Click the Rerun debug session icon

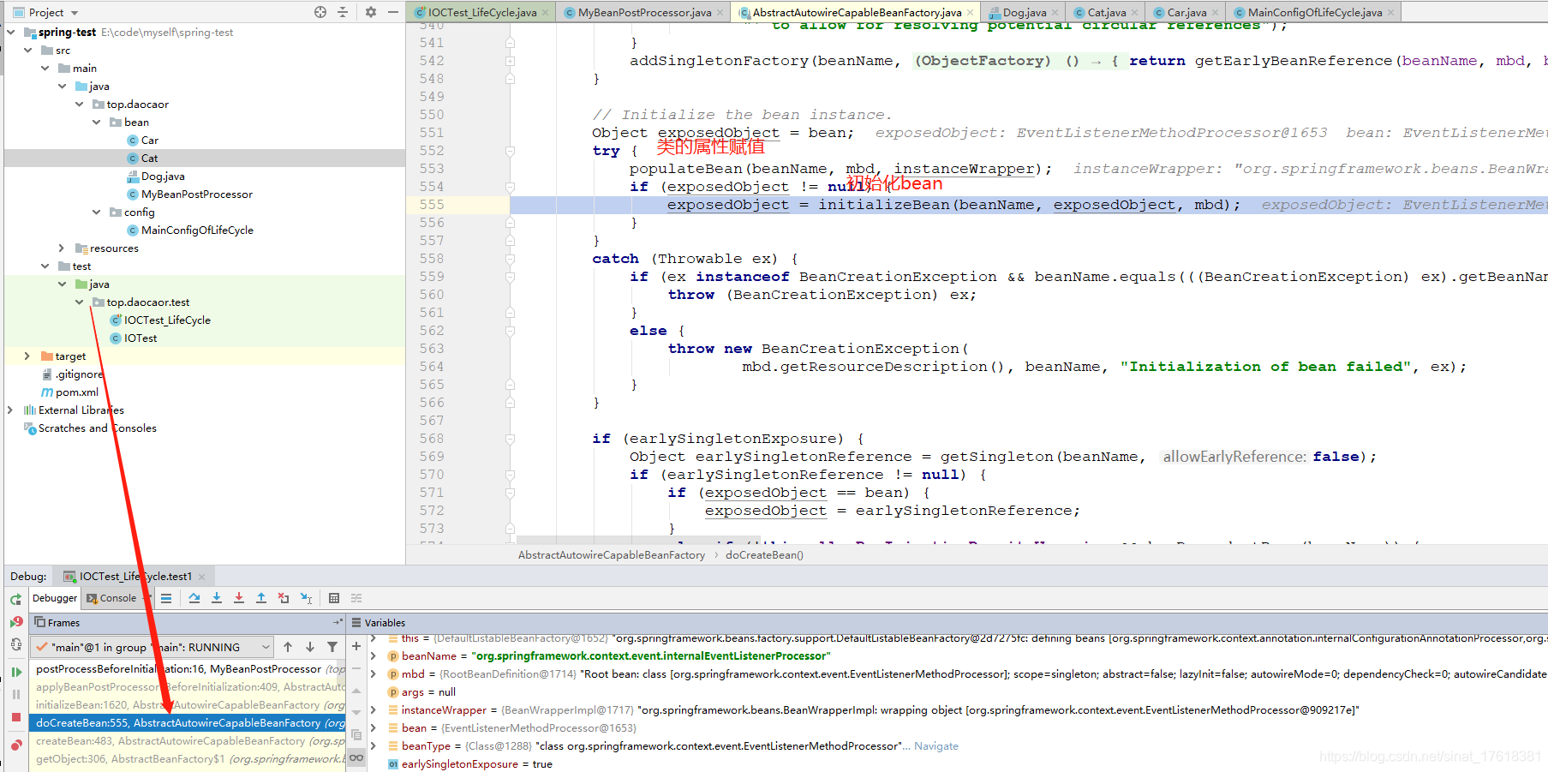tap(16, 600)
